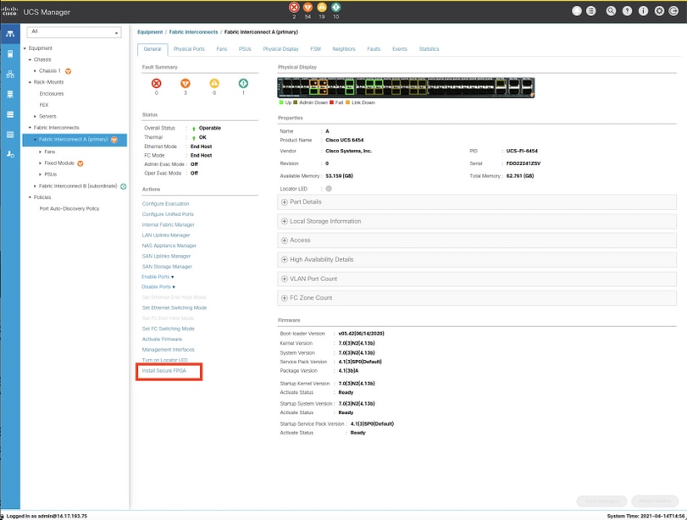This screenshot has height=520, width=687.
Task: Open the help question mark icon
Action: pos(627,11)
